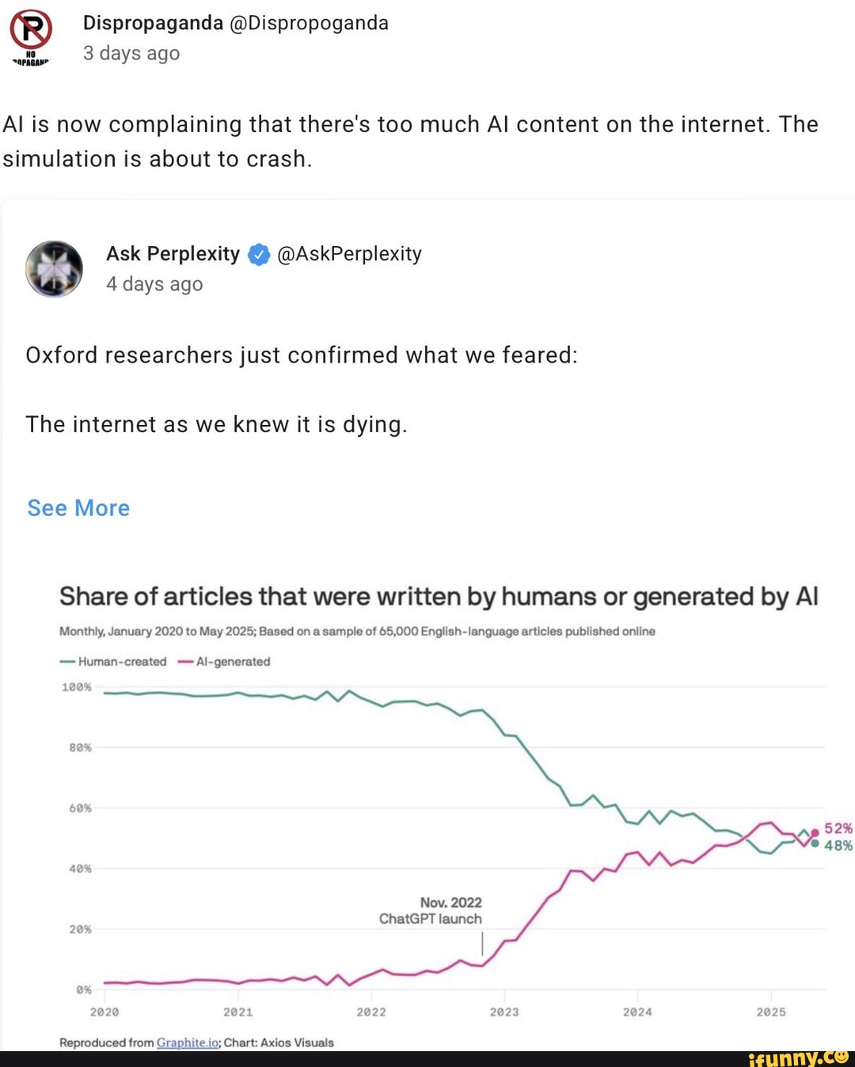
Task: Click the blue verified badge
Action: point(258,255)
